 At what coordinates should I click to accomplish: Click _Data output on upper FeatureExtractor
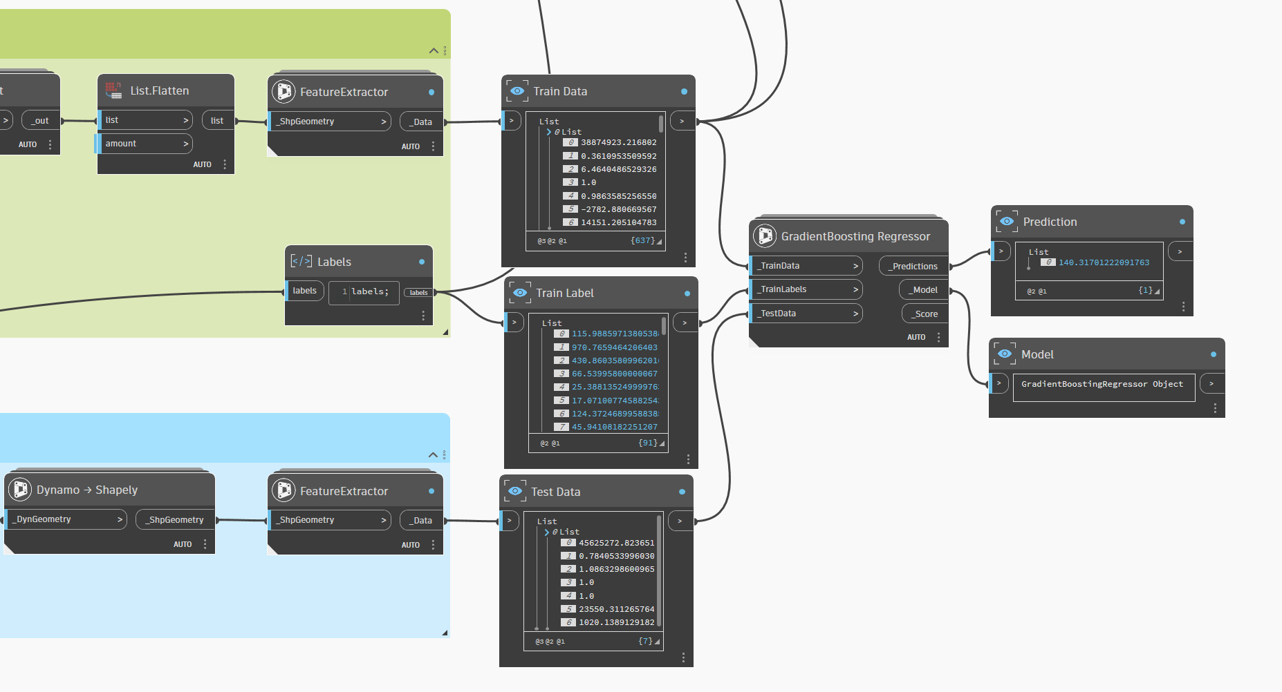pyautogui.click(x=421, y=122)
